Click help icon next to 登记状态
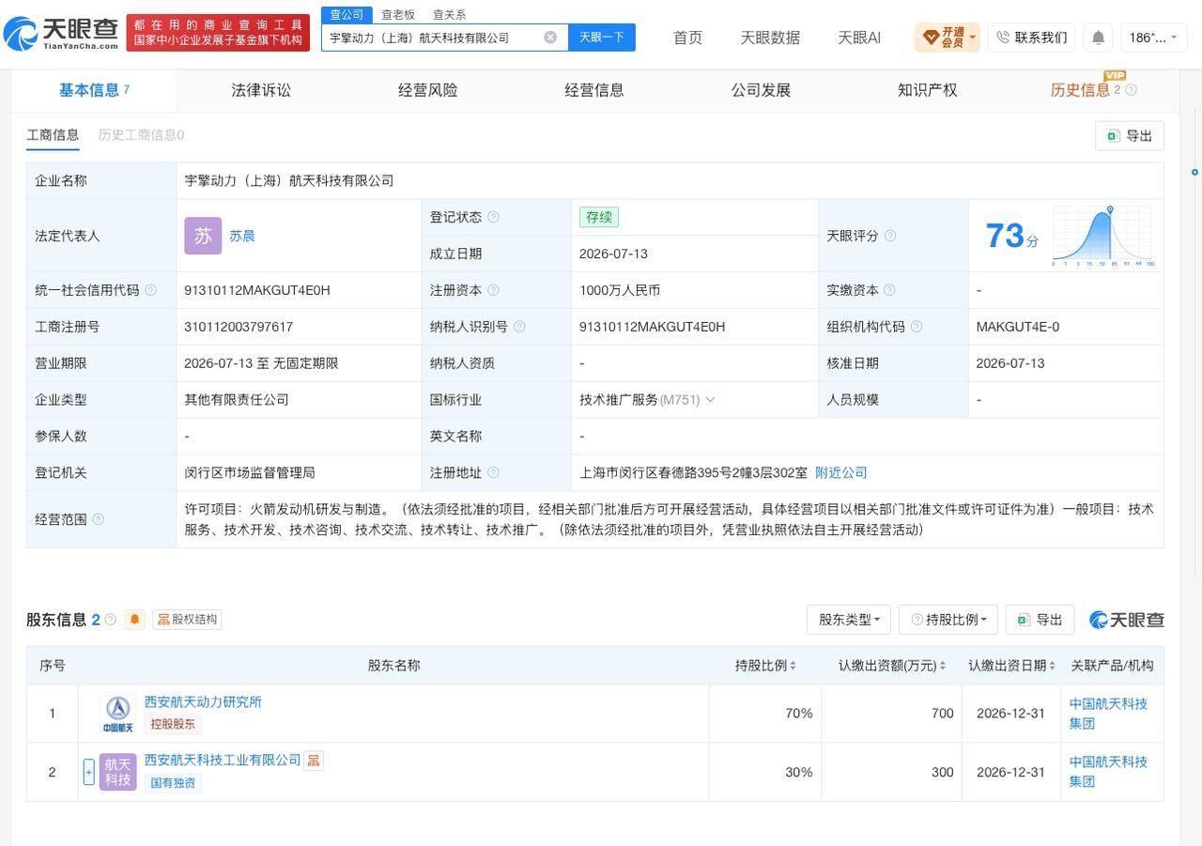 (493, 217)
